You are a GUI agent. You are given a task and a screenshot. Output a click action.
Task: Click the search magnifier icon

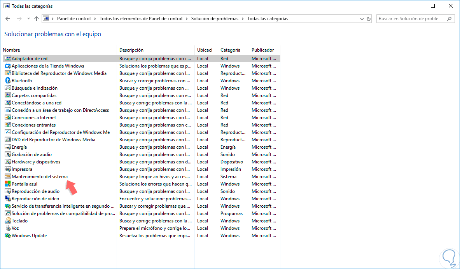[449, 19]
